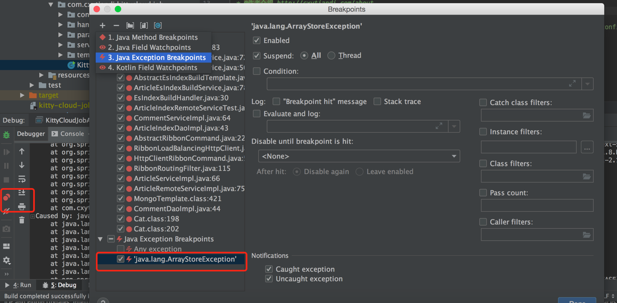Click the remove breakpoint minus icon
The image size is (617, 303).
[116, 25]
